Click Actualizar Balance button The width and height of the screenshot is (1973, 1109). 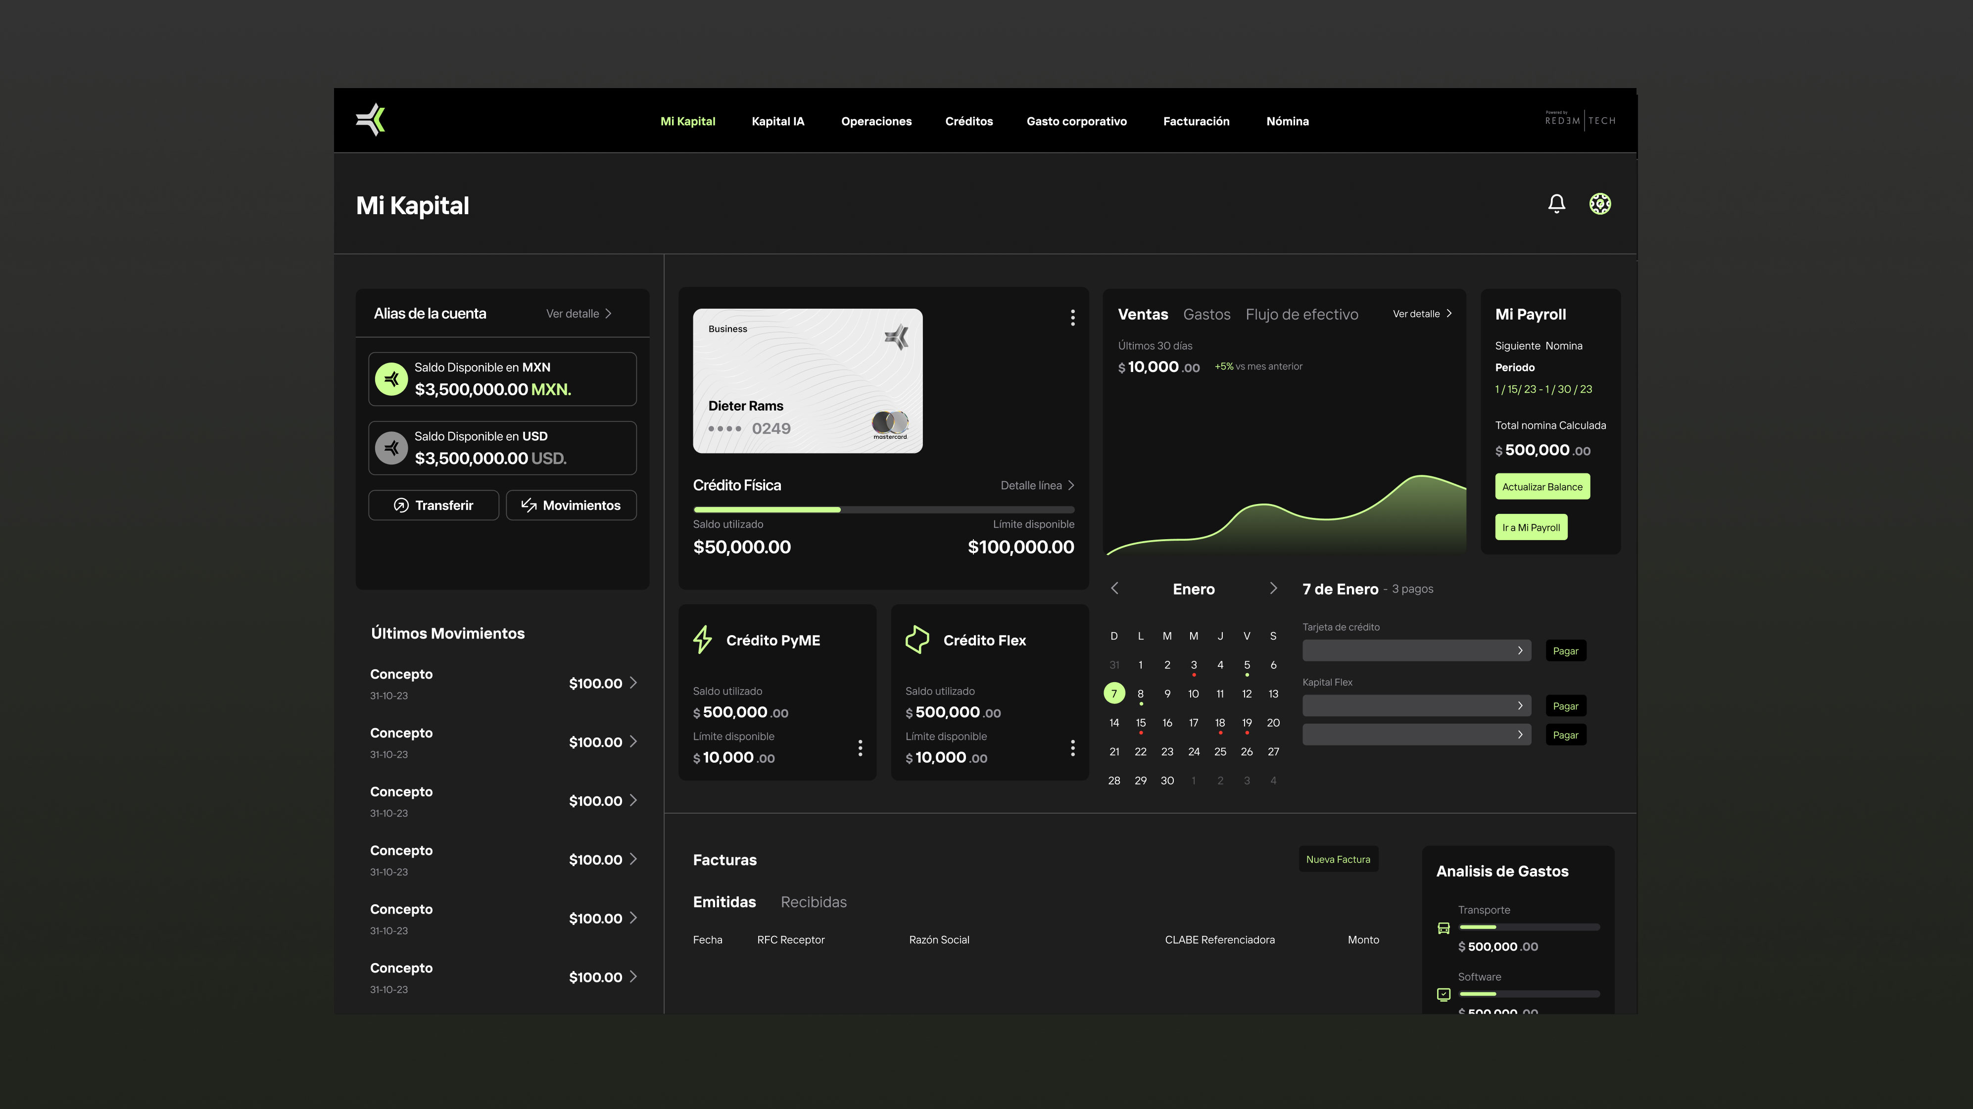pos(1542,487)
